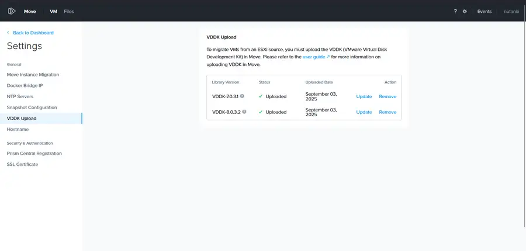
Task: Click upload date of VDDK-7.0.3.1 row
Action: coord(321,96)
